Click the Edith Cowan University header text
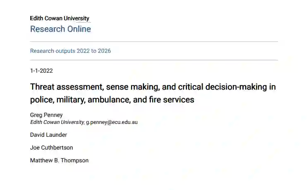Viewport: 307px width, 190px height. (60, 18)
